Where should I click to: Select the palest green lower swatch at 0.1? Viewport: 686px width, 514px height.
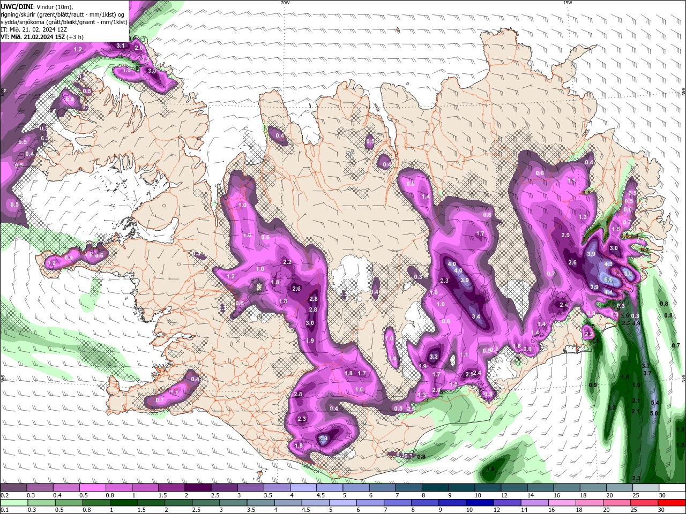14,503
